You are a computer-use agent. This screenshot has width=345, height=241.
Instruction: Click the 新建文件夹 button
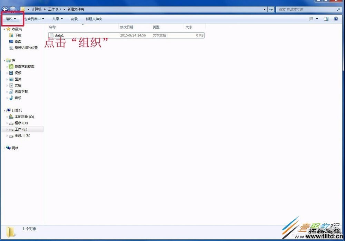tap(95, 19)
